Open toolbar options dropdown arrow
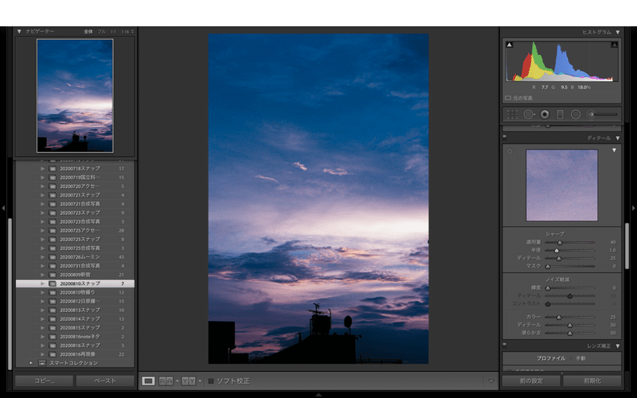Viewport: 637px width, 398px height. [x=490, y=381]
